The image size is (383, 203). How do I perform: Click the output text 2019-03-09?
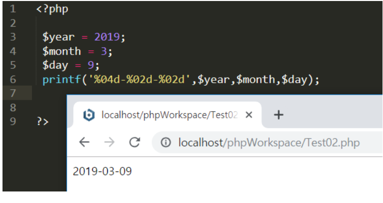102,171
